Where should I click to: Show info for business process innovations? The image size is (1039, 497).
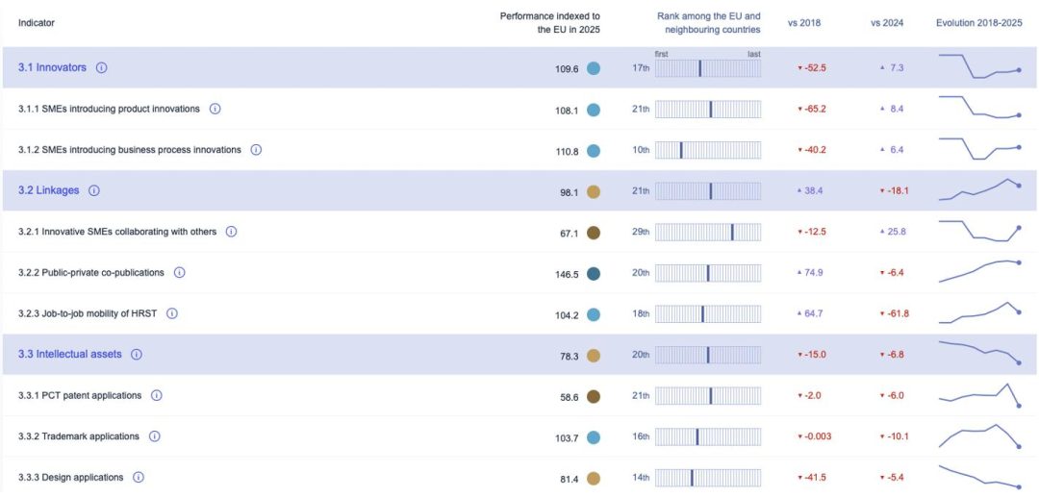[257, 150]
